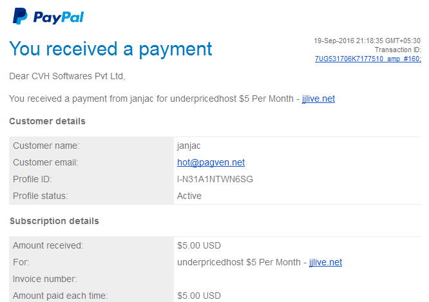Click the Subscription details section heading
The image size is (429, 302).
(x=54, y=221)
